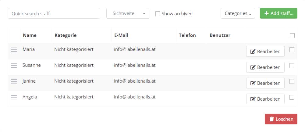Image resolution: width=305 pixels, height=132 pixels.
Task: Check the selection box for Maria
Action: tap(292, 50)
